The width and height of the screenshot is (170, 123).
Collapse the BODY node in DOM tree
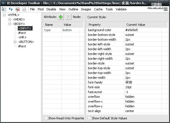tap(10, 24)
